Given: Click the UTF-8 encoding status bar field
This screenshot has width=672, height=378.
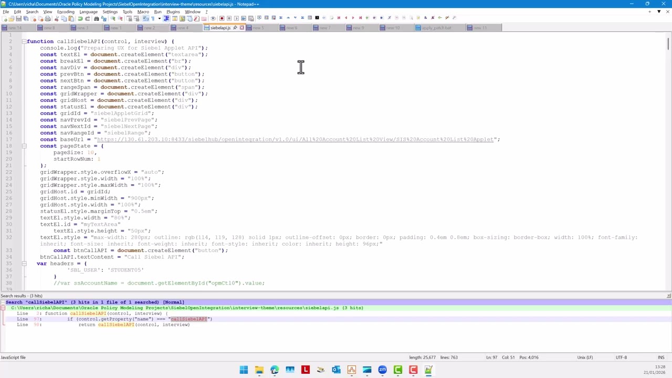Looking at the screenshot, I should [621, 358].
